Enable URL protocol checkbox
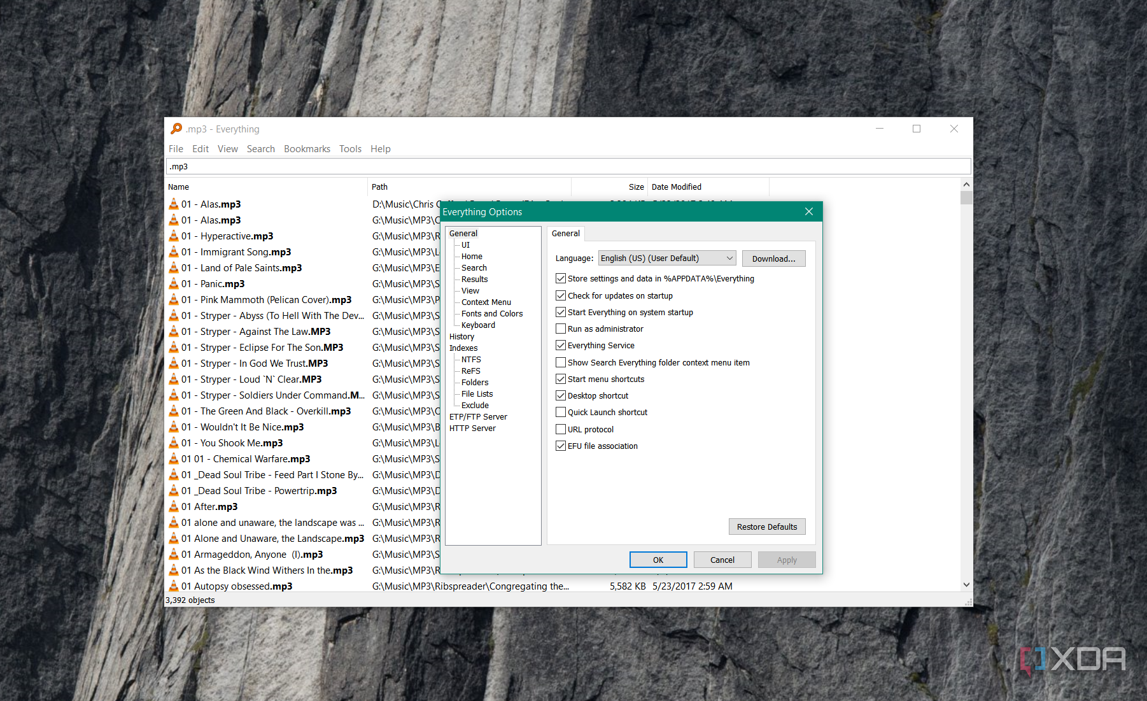This screenshot has width=1147, height=701. [561, 429]
